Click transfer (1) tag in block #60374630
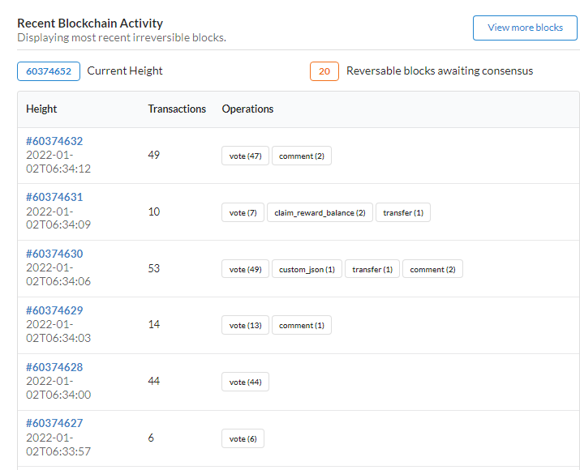The width and height of the screenshot is (580, 470). click(372, 269)
